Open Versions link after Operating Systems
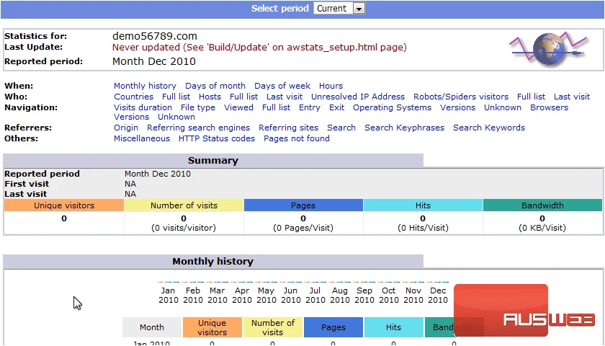Viewport: 605px width, 346px height. (457, 107)
